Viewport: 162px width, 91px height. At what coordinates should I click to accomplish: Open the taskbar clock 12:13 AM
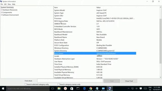pyautogui.click(x=157, y=88)
